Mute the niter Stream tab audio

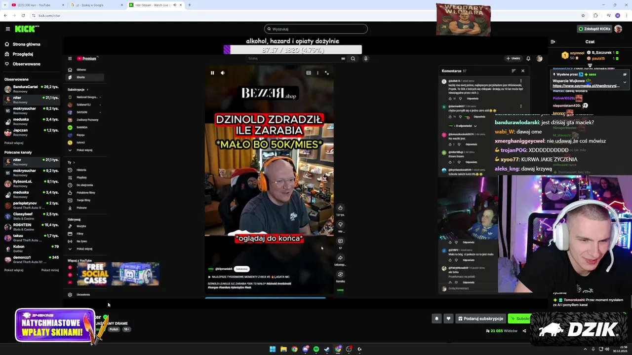[x=174, y=5]
